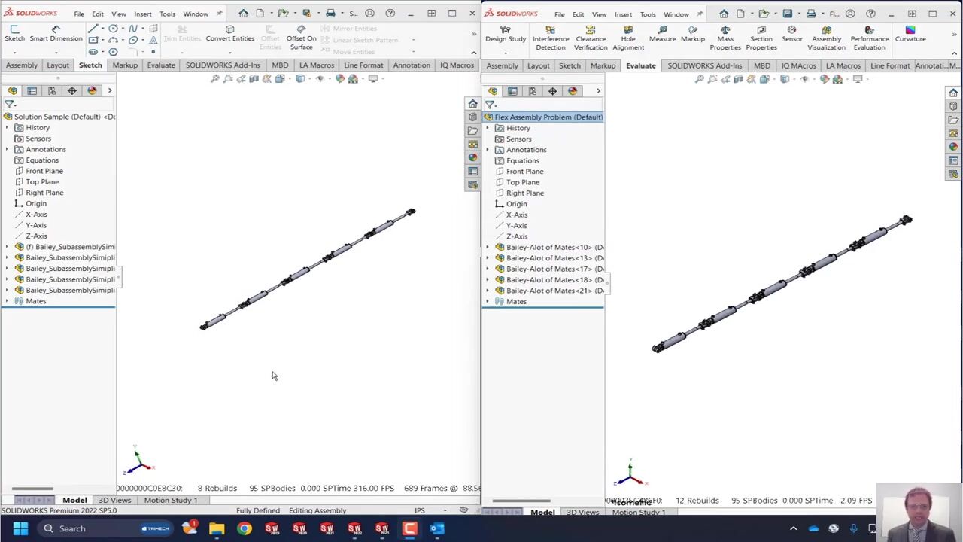Open Assembly Visualization
The image size is (963, 542).
[x=826, y=38]
